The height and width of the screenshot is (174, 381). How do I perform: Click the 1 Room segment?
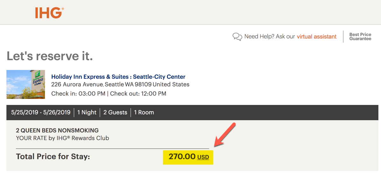point(144,113)
